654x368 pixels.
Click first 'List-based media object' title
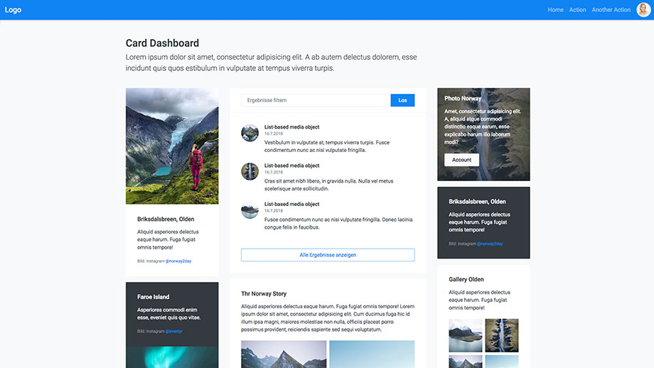point(291,127)
